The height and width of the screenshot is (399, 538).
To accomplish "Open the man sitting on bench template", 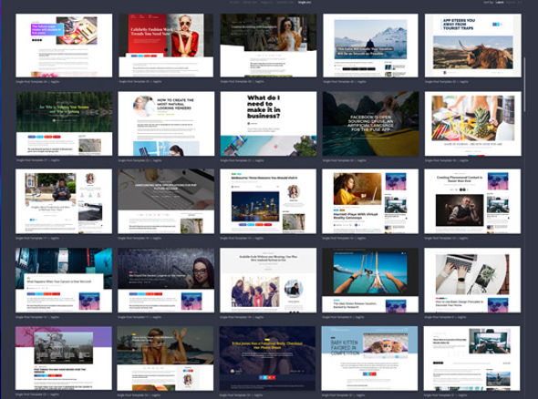I will coord(64,201).
